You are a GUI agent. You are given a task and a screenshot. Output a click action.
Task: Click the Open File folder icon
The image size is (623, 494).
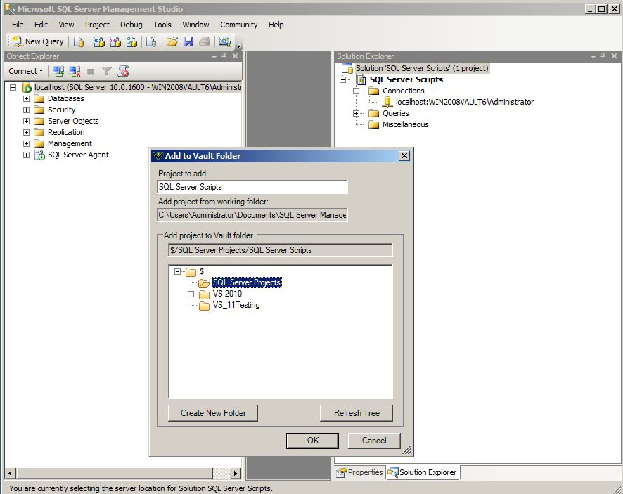[172, 41]
